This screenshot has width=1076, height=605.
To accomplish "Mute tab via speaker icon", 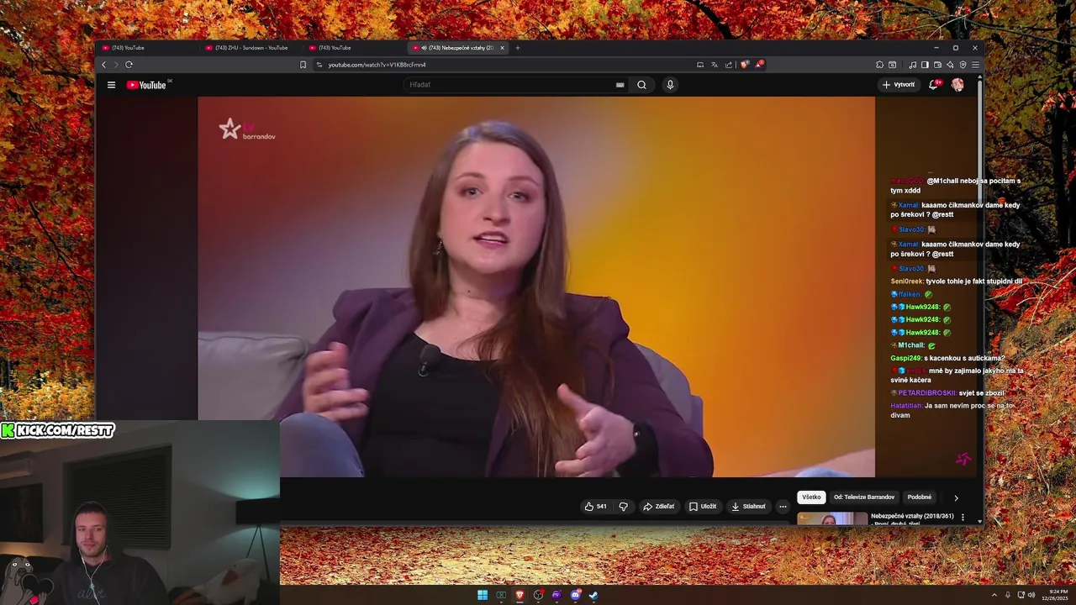I will 424,48.
